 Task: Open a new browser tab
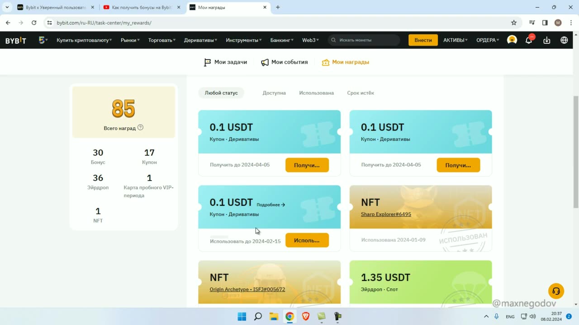pyautogui.click(x=278, y=7)
